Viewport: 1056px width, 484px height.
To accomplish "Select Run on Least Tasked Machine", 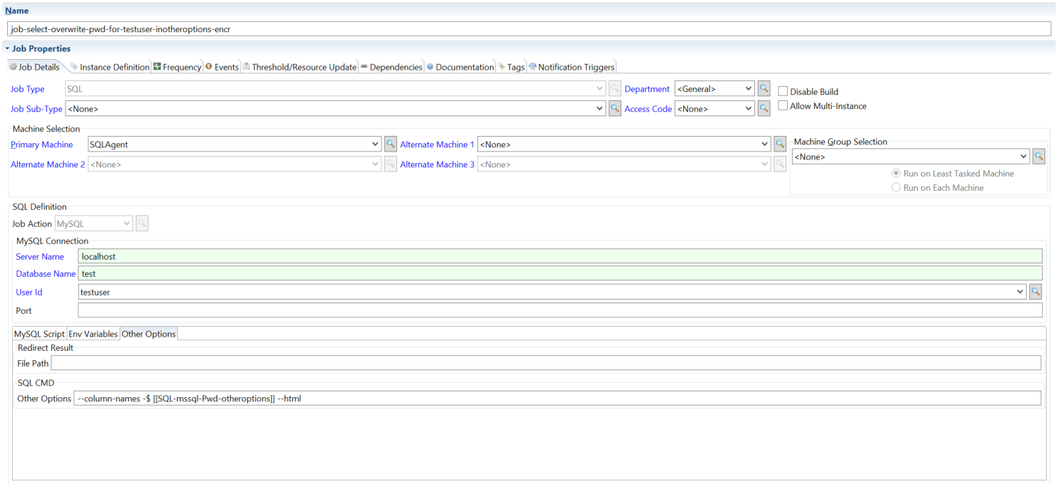I will [896, 173].
